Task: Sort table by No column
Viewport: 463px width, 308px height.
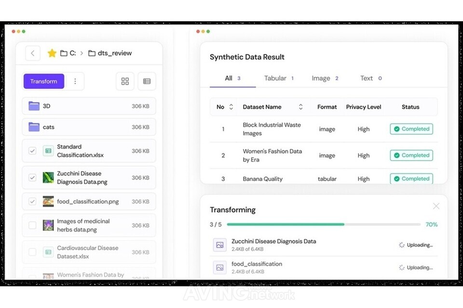Action: point(231,107)
